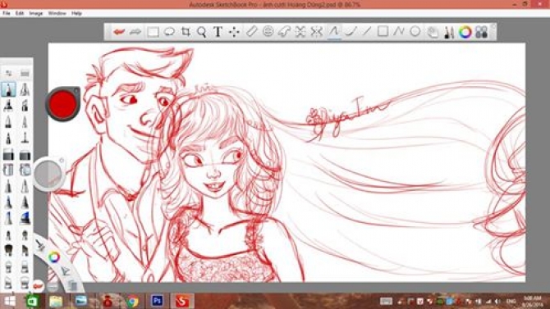Image resolution: width=550 pixels, height=309 pixels.
Task: Click the gray brush size puck
Action: (x=48, y=174)
